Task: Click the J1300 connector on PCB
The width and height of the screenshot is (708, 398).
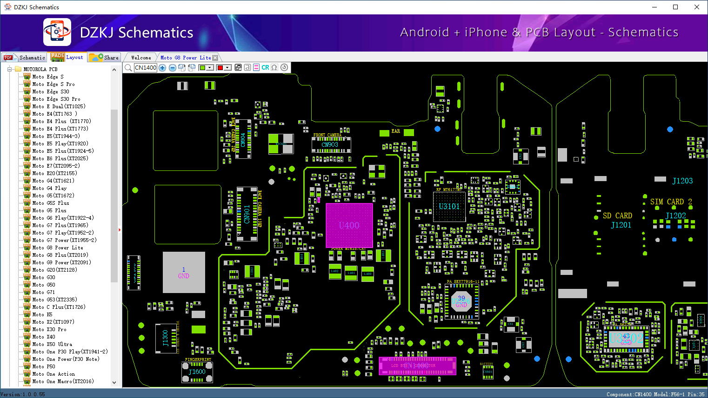Action: click(x=166, y=338)
